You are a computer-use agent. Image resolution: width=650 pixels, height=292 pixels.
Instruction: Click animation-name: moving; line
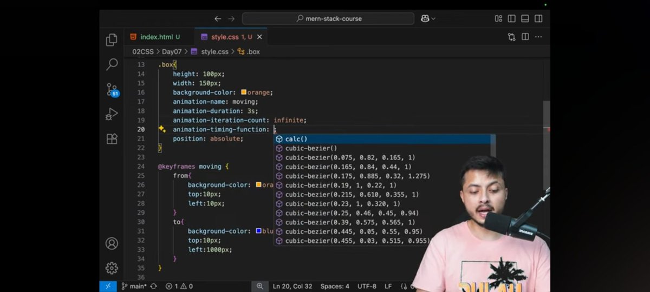tap(216, 102)
